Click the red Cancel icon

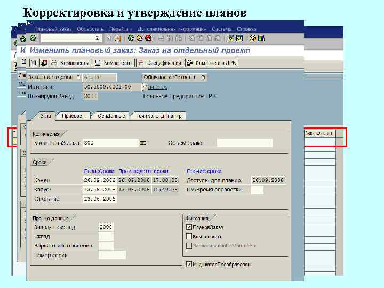148,38
